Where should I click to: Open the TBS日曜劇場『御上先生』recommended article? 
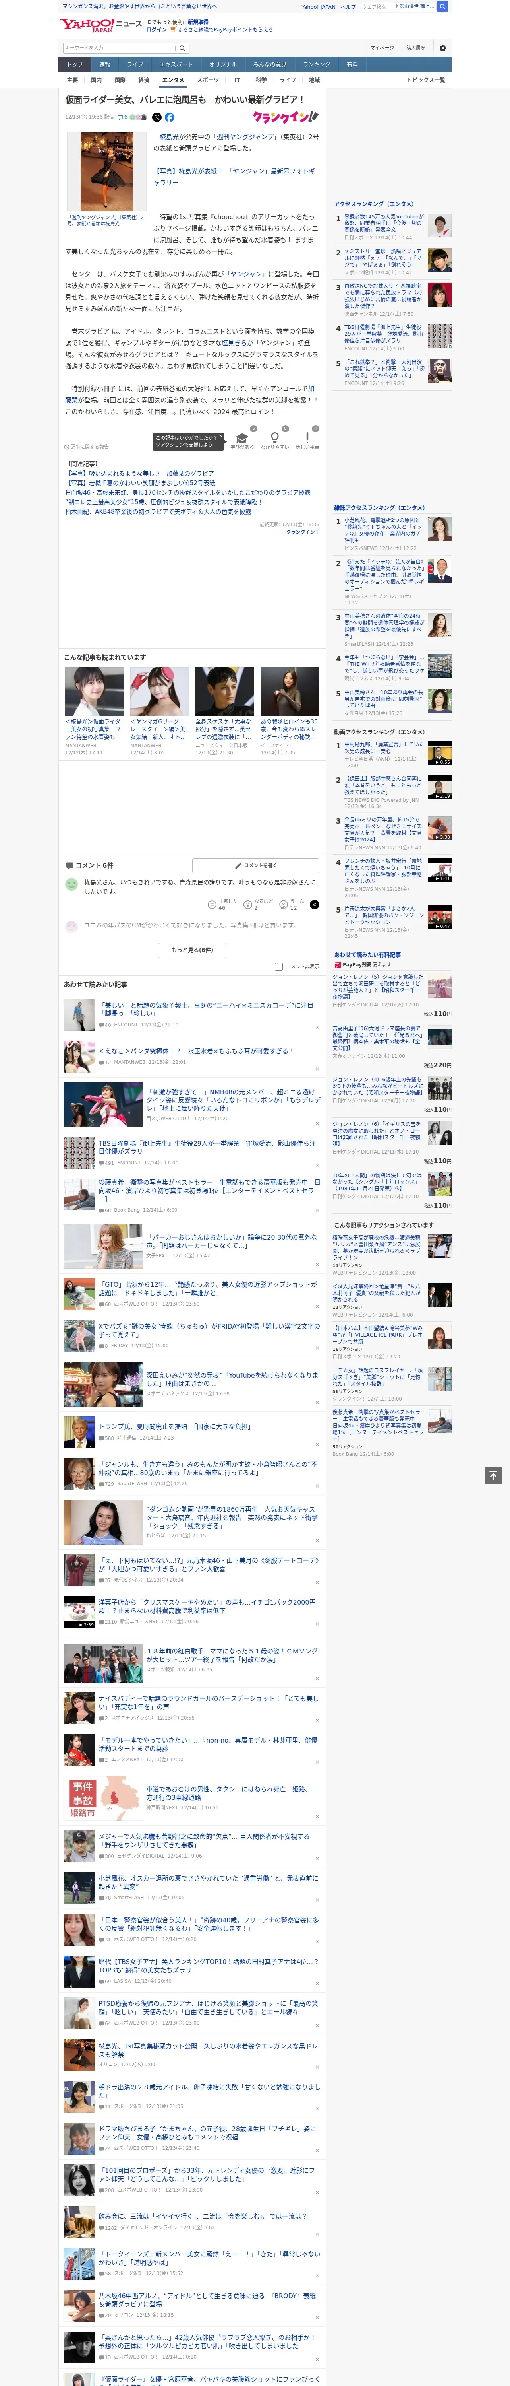tap(207, 1148)
